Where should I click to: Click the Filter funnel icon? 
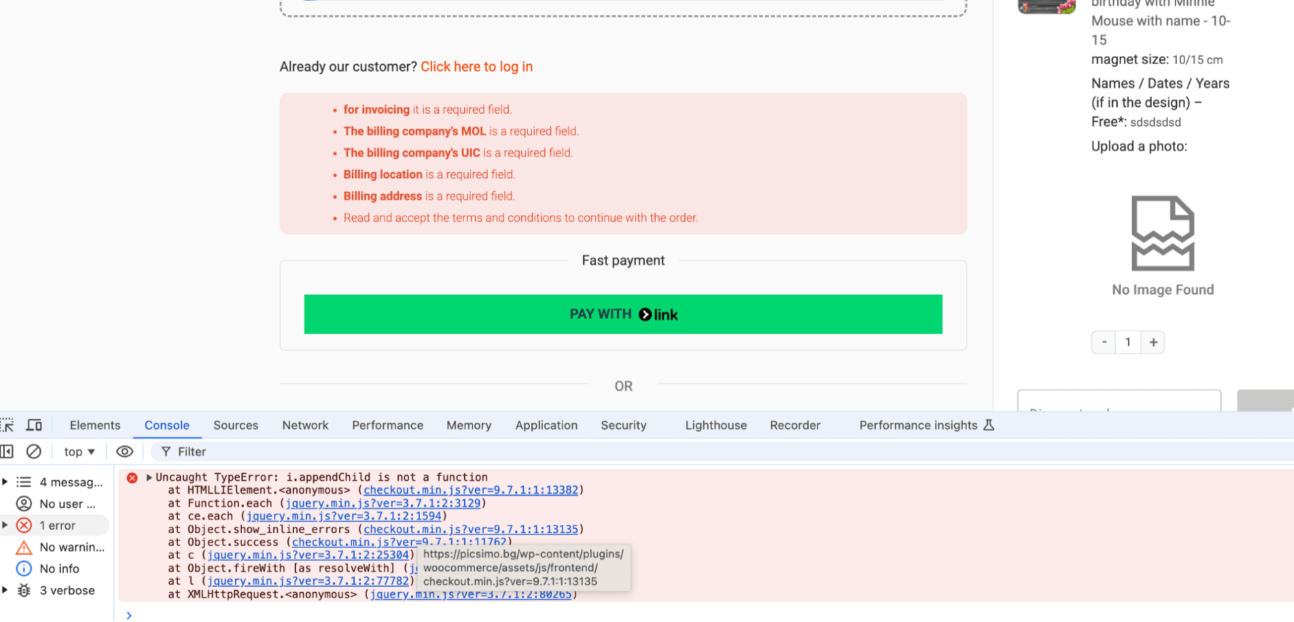click(x=167, y=452)
